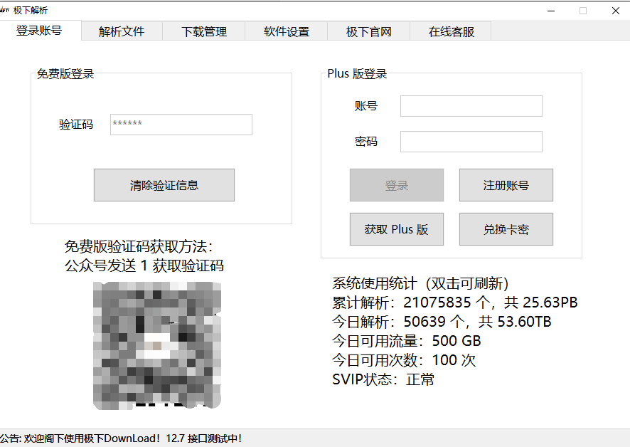Click the 系统使用统计 (双击可刷新) heading
This screenshot has width=630, height=447.
420,283
